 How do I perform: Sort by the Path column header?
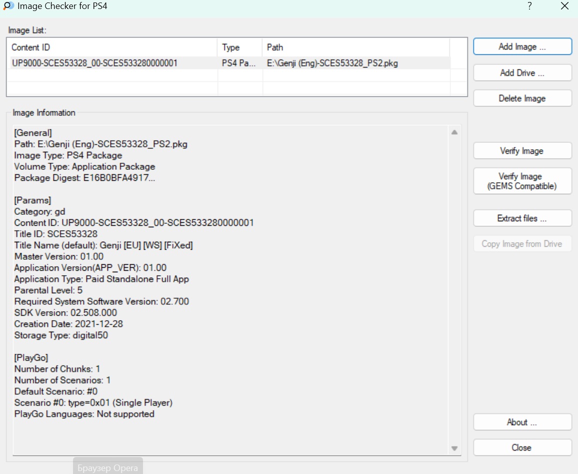click(355, 47)
